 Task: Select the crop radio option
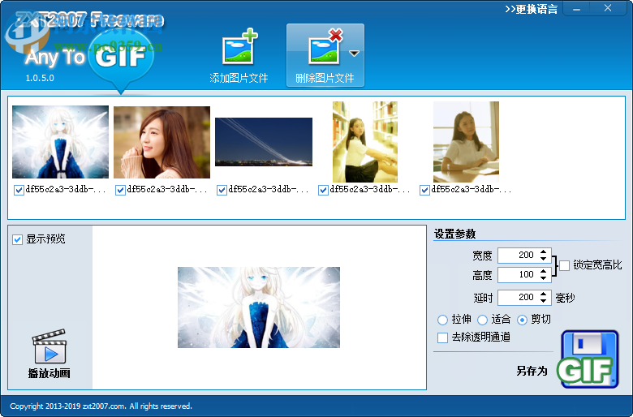pyautogui.click(x=522, y=320)
